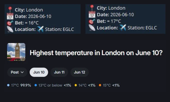Click the airplane icon before Station EGLC, left card
The width and height of the screenshot is (170, 102).
(x=40, y=29)
